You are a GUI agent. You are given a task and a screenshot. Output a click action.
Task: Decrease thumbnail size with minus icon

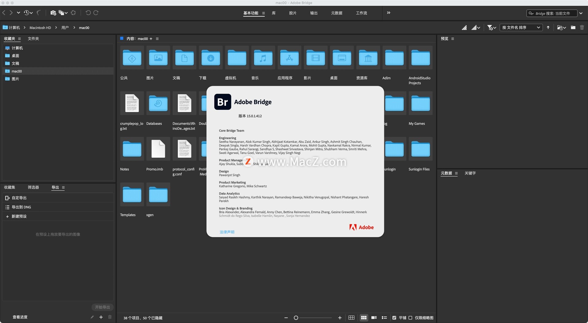click(x=286, y=318)
